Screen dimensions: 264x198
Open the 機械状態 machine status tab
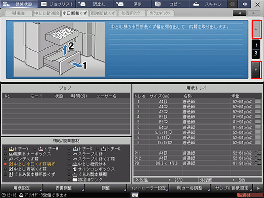(19, 4)
